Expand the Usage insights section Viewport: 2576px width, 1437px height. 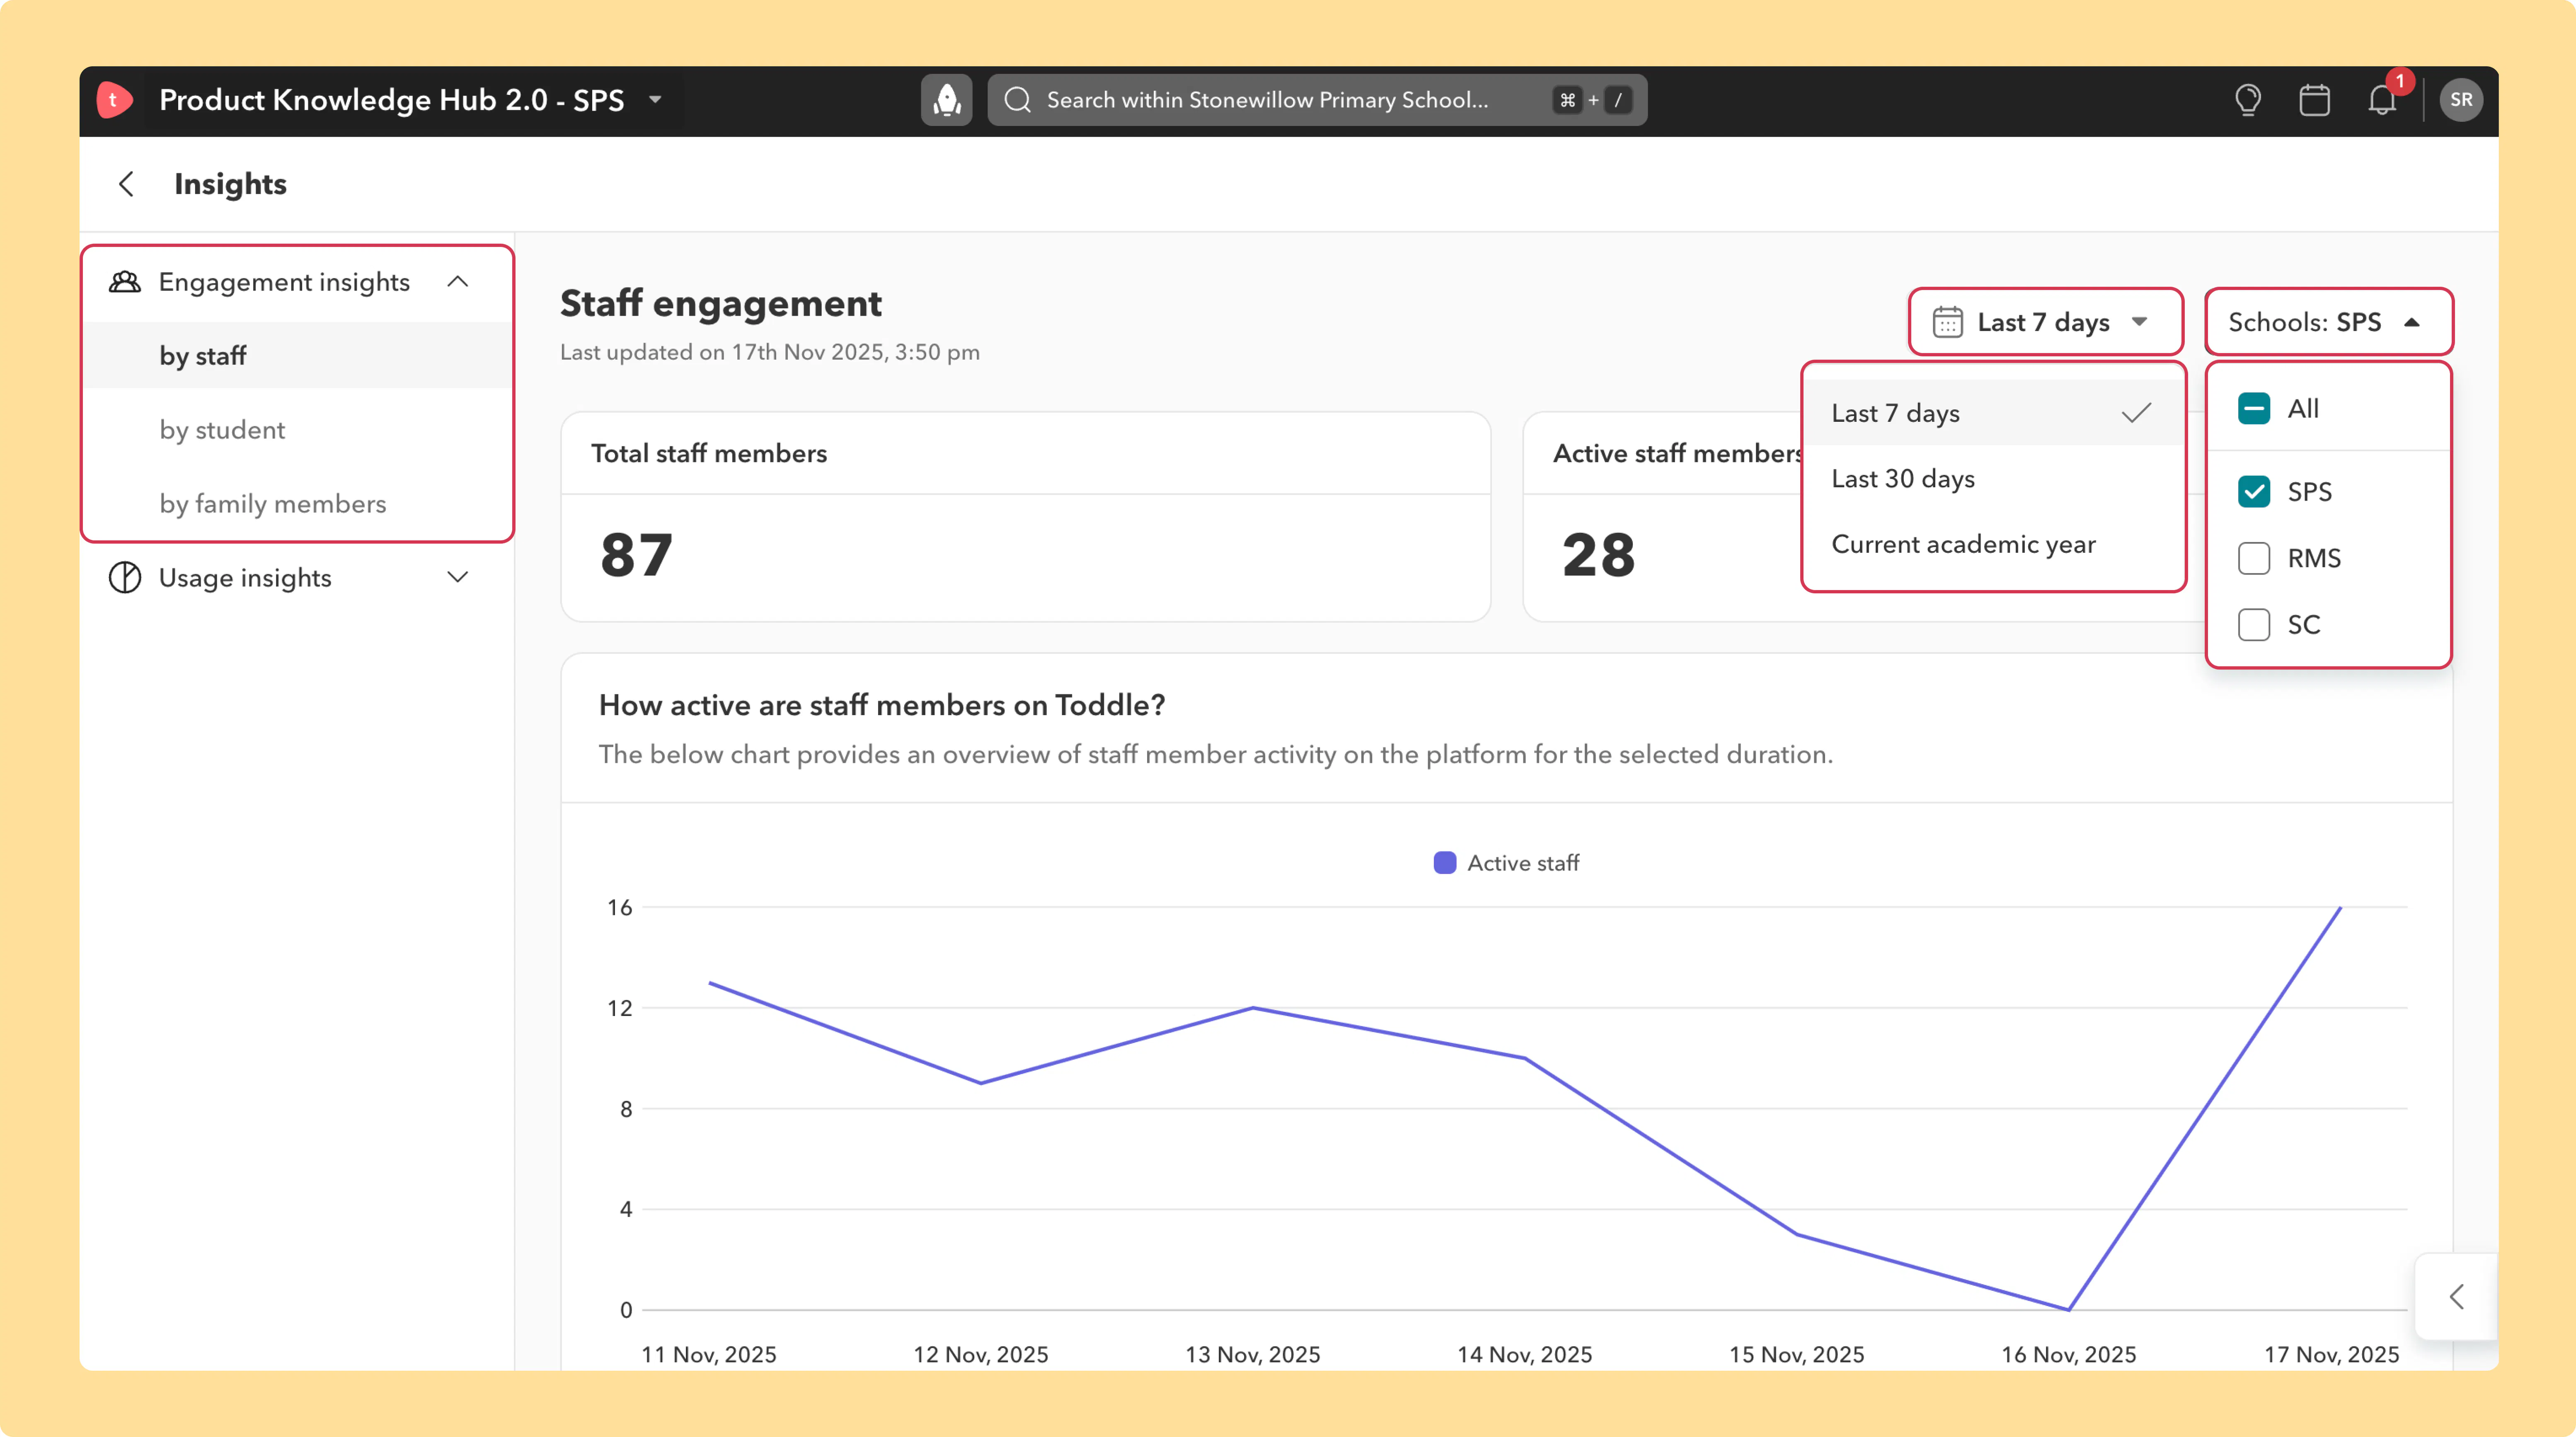pyautogui.click(x=458, y=578)
